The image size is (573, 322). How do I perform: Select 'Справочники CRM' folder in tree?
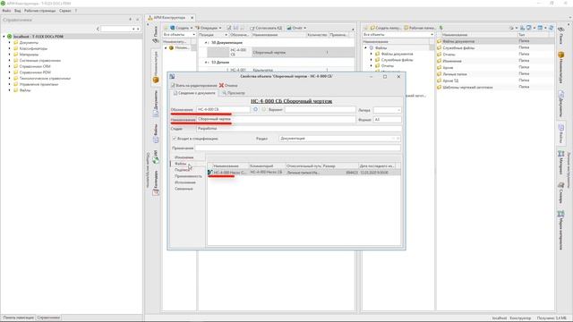(35, 66)
